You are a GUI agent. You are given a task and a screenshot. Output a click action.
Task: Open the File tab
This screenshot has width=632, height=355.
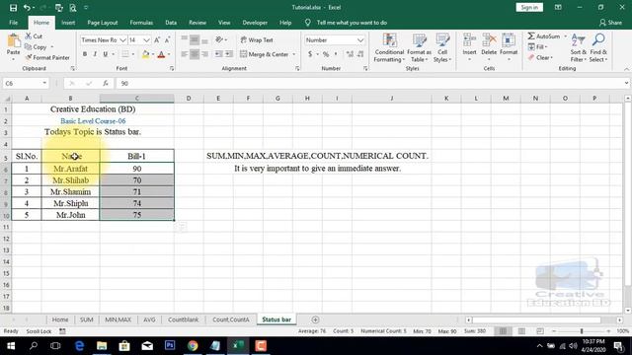(13, 23)
